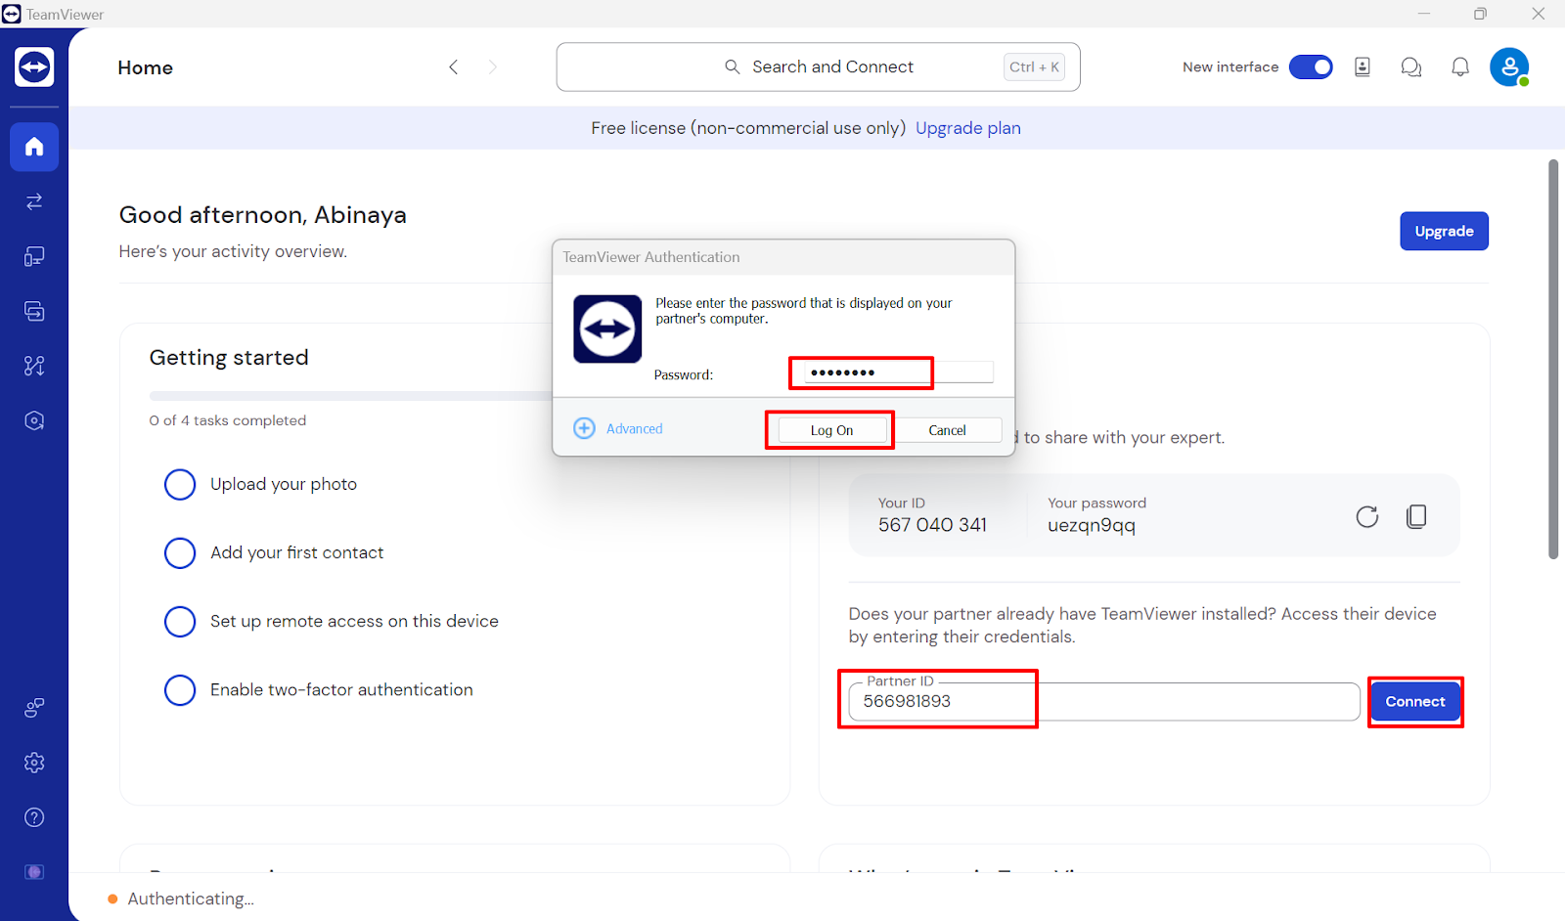Image resolution: width=1565 pixels, height=921 pixels.
Task: Open the notifications bell
Action: tap(1460, 66)
